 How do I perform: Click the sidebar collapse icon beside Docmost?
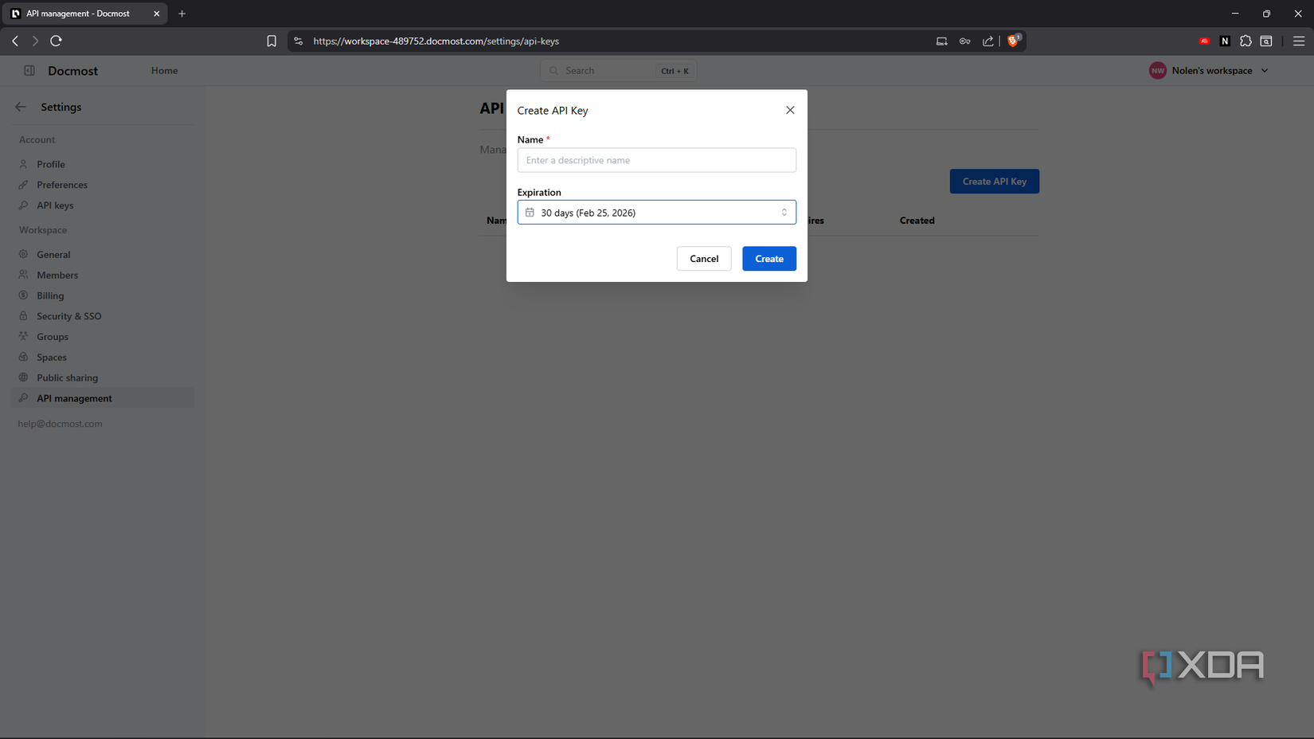pos(29,70)
